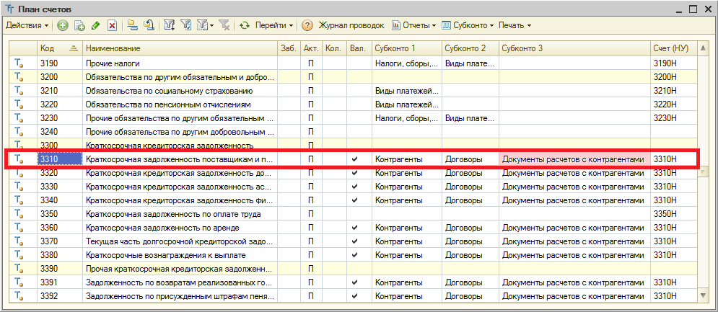Select the 3350 account code cell
The height and width of the screenshot is (312, 718).
[x=59, y=214]
